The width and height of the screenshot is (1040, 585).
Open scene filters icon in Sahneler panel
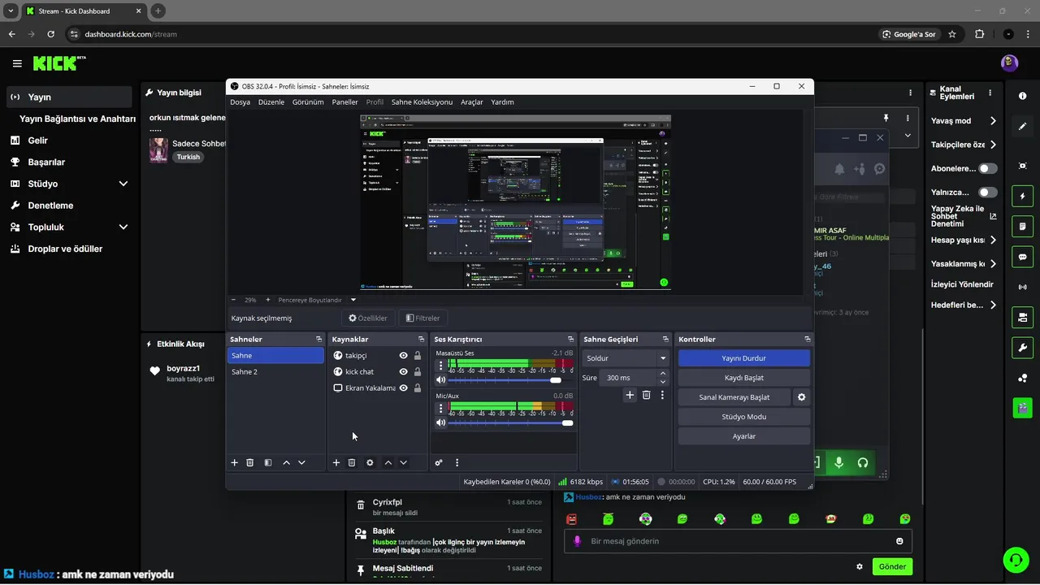pyautogui.click(x=267, y=462)
